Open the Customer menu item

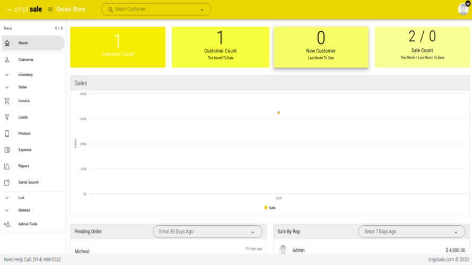click(x=33, y=59)
